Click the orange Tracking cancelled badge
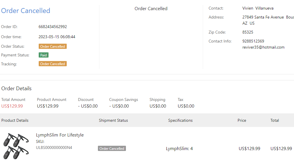294x166 pixels. tap(53, 64)
